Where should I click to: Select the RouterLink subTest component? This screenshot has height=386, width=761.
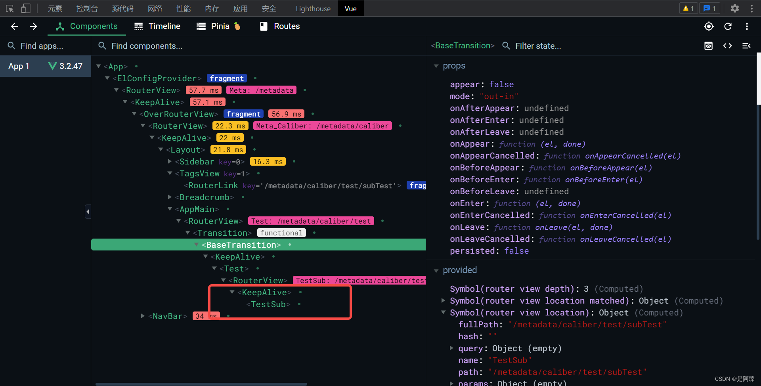click(293, 185)
